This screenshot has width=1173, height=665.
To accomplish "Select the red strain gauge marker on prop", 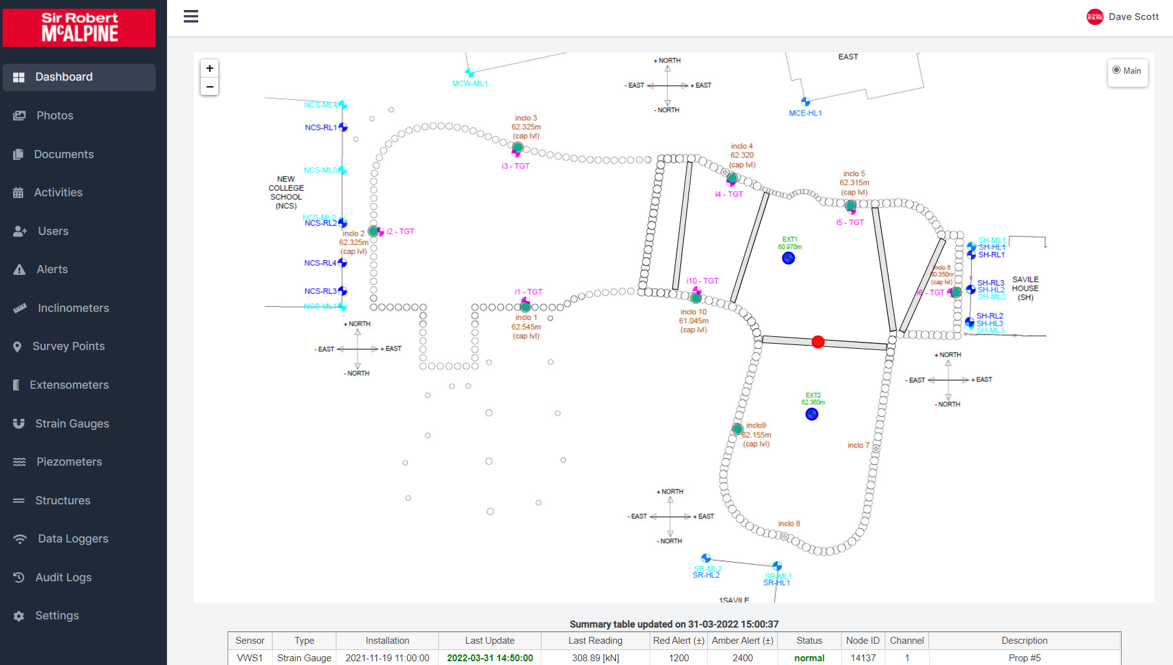I will 818,342.
